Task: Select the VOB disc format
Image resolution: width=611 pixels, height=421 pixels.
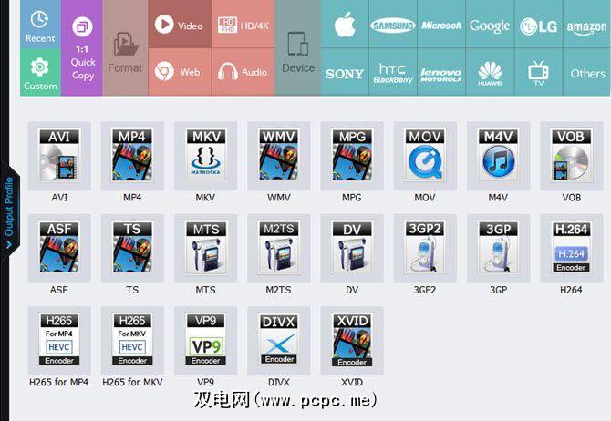Action: point(572,156)
